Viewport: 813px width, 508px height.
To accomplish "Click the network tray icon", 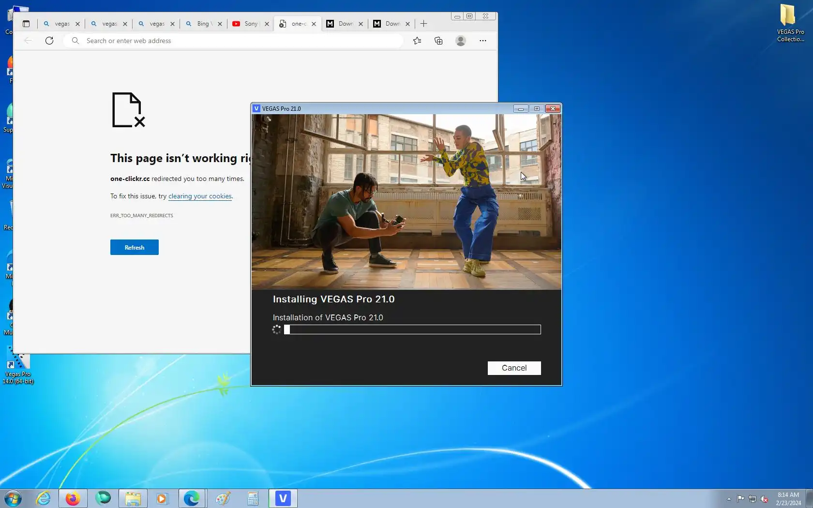I will (x=753, y=499).
